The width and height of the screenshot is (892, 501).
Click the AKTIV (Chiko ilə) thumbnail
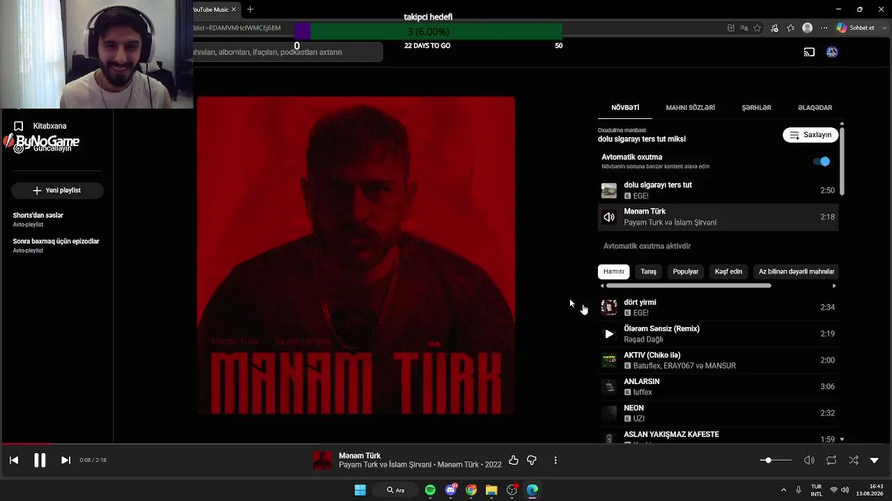[609, 360]
